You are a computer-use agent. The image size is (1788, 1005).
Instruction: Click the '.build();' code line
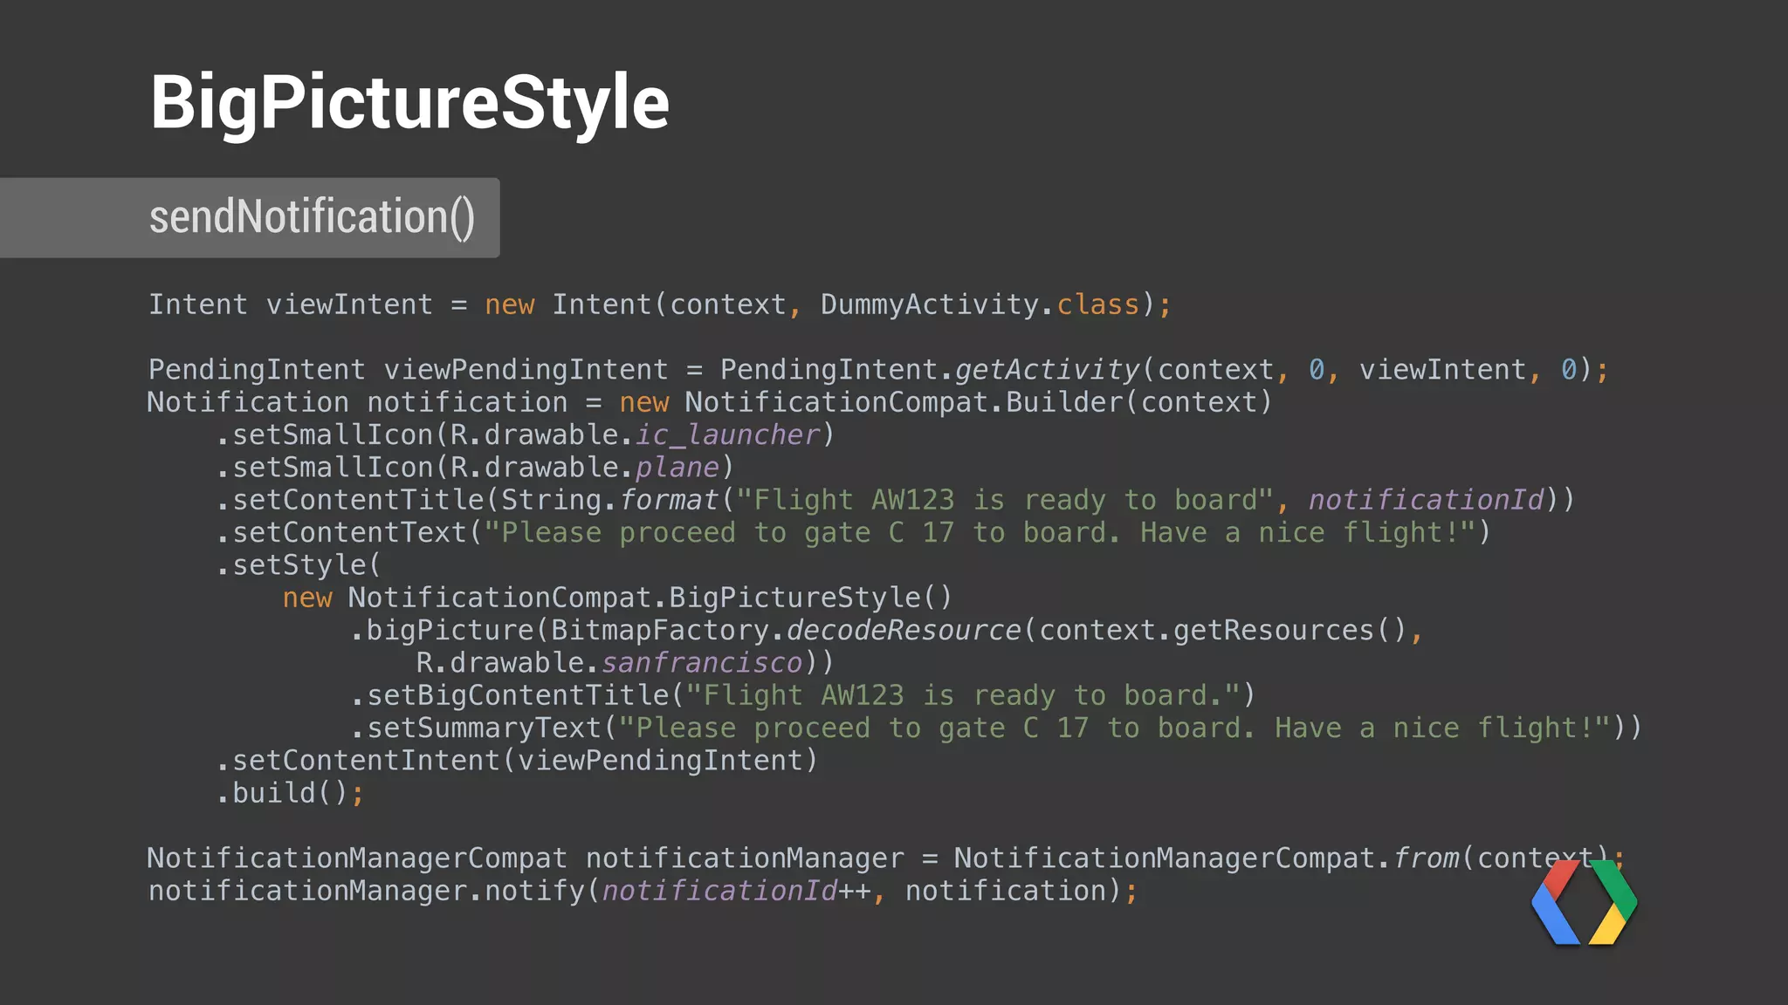click(x=290, y=793)
